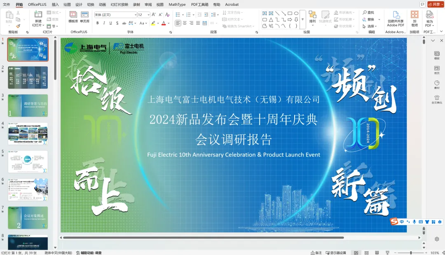Select slide 4 thumbnail in the panel
This screenshot has height=255, width=445.
[x=28, y=133]
